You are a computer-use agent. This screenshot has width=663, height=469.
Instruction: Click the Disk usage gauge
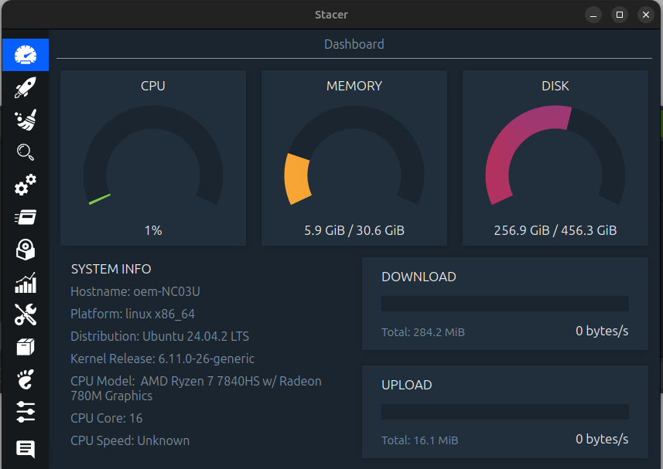(555, 155)
